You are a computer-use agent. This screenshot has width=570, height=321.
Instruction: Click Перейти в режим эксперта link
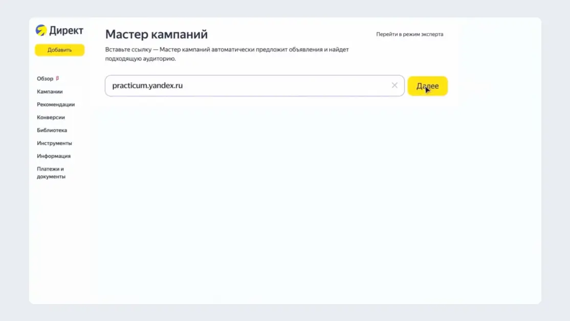410,34
